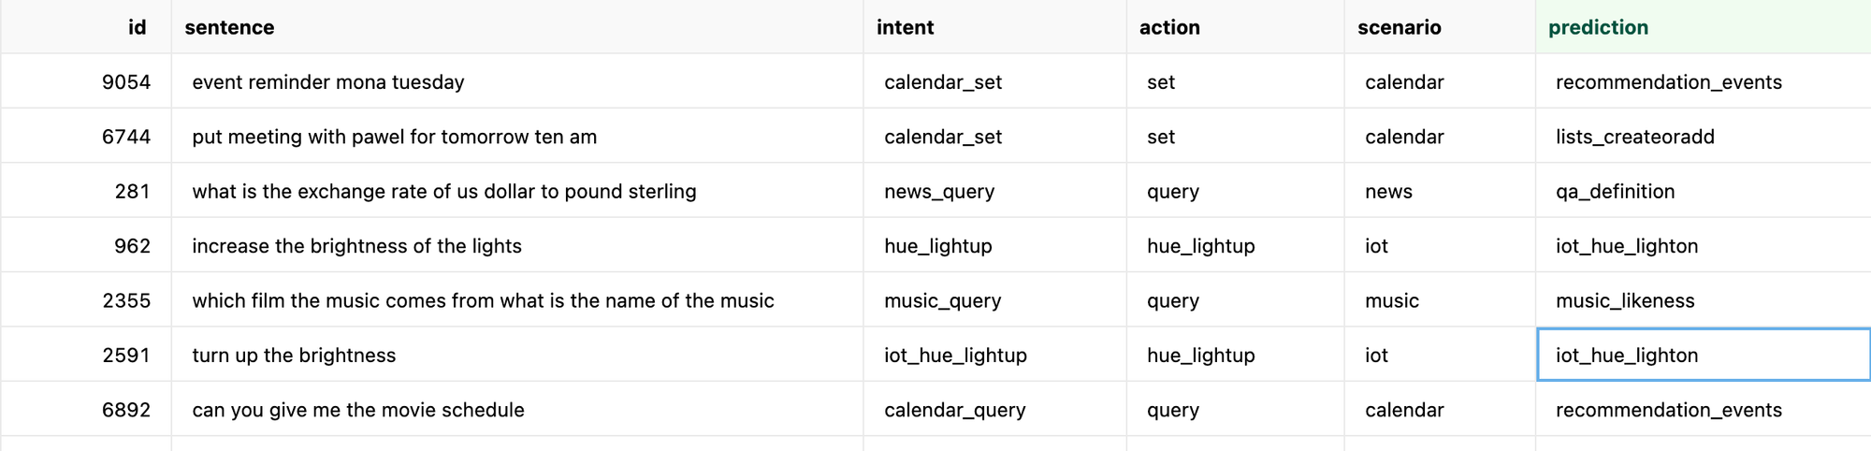Select the 'news_query' intent cell
This screenshot has width=1871, height=451.
coord(938,192)
